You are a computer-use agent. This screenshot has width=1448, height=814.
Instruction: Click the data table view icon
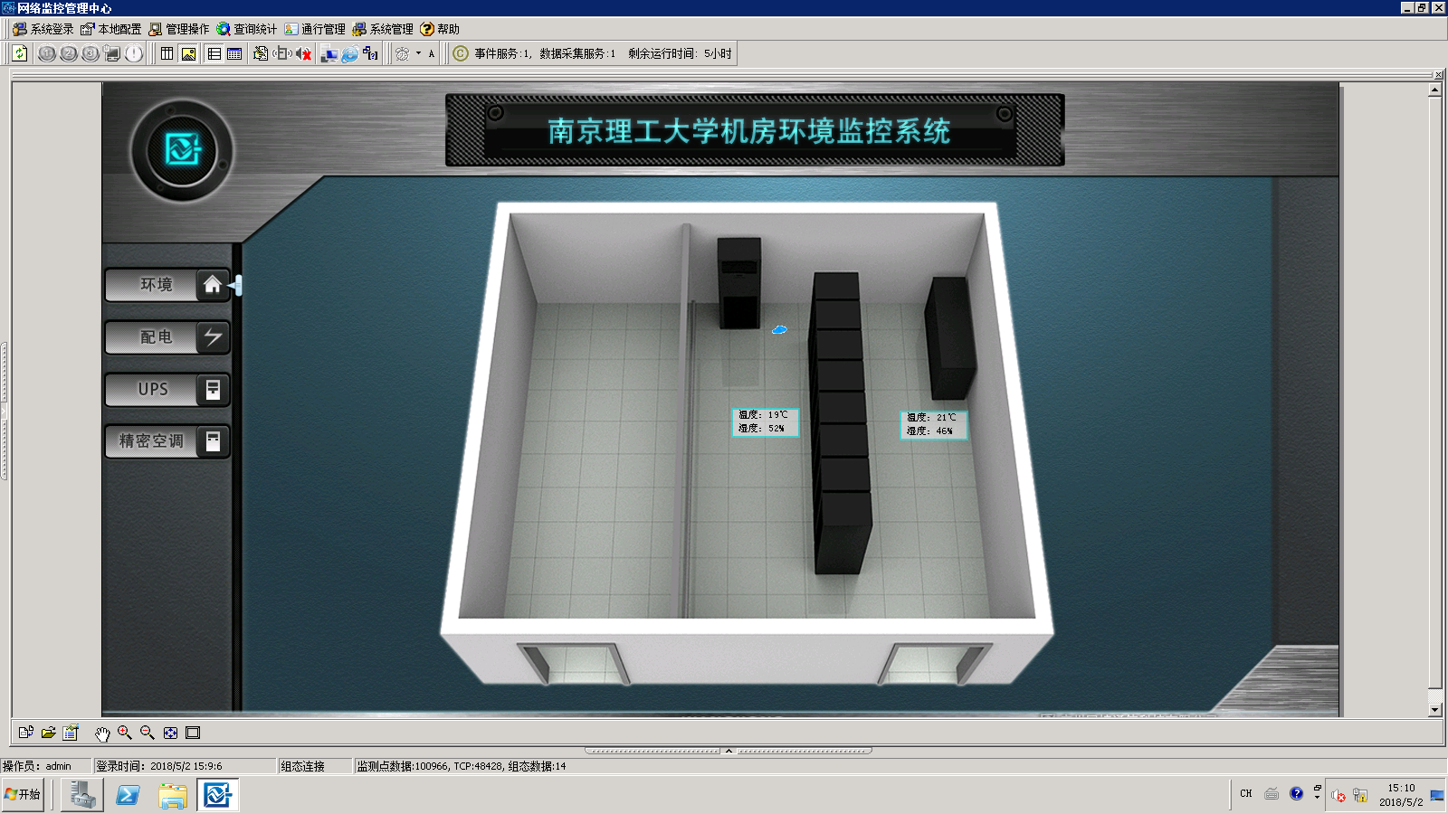tap(234, 53)
